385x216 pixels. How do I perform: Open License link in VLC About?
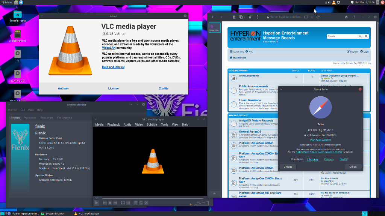tap(114, 88)
